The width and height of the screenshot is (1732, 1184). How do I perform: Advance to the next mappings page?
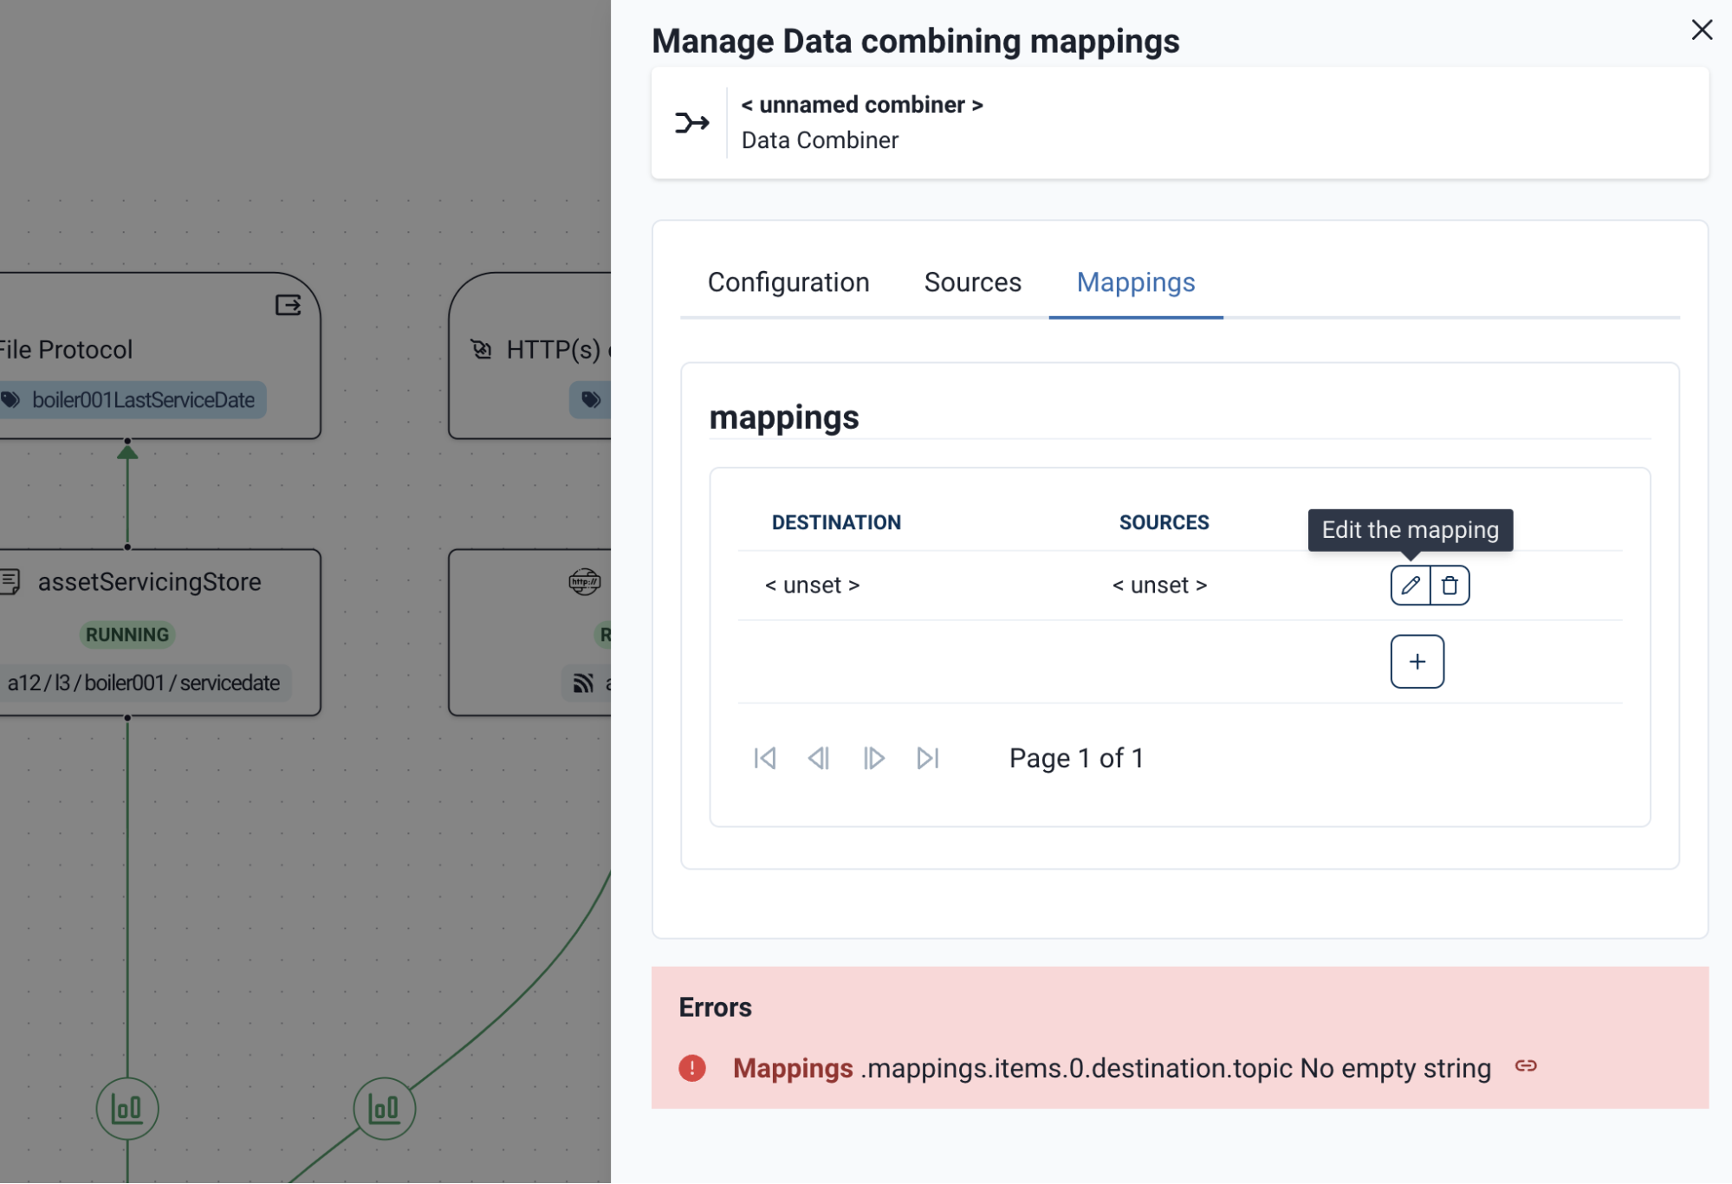[873, 758]
